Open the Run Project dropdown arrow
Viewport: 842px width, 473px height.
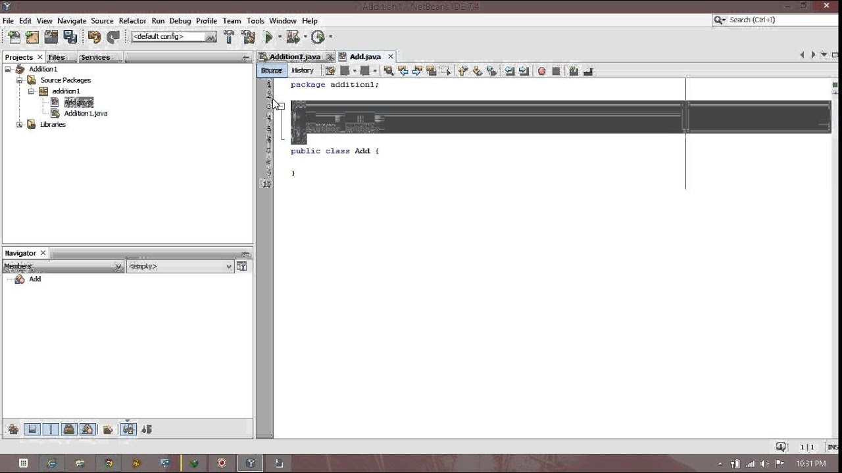coord(280,37)
